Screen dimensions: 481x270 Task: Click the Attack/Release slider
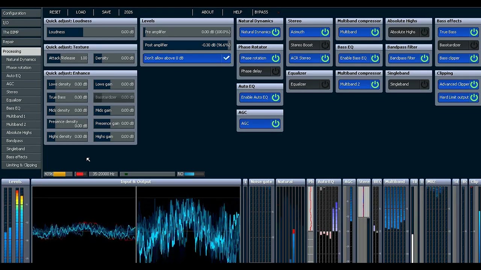tap(68, 58)
